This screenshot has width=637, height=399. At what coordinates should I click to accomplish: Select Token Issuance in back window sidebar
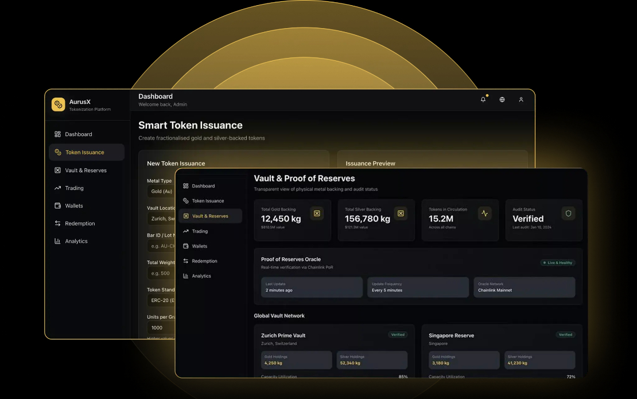click(x=87, y=152)
